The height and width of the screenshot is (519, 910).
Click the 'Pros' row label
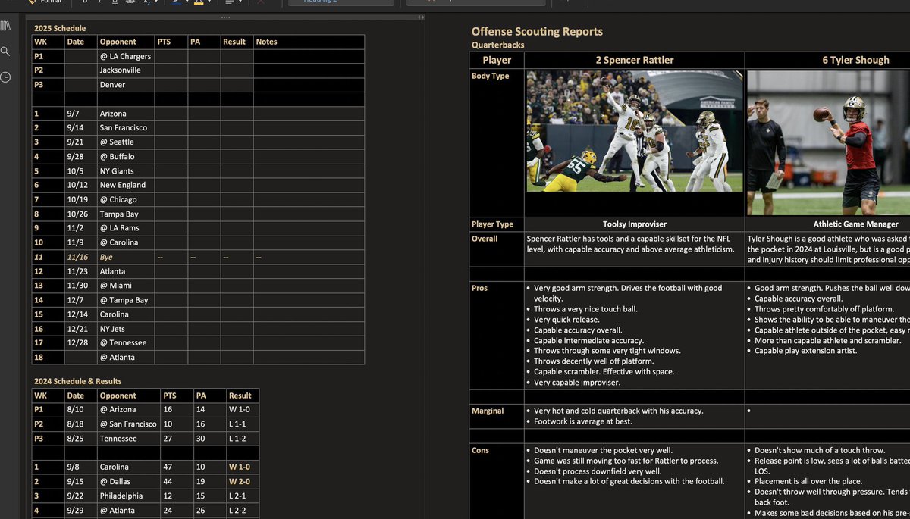[479, 288]
